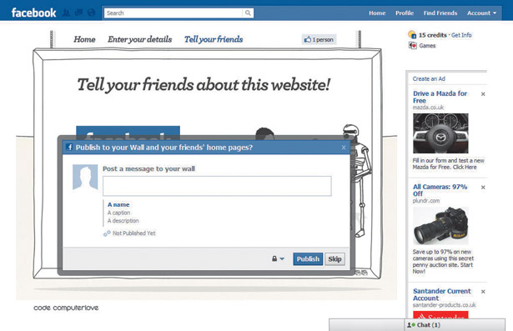Open the Games icon in the sidebar
The height and width of the screenshot is (331, 513).
point(412,46)
